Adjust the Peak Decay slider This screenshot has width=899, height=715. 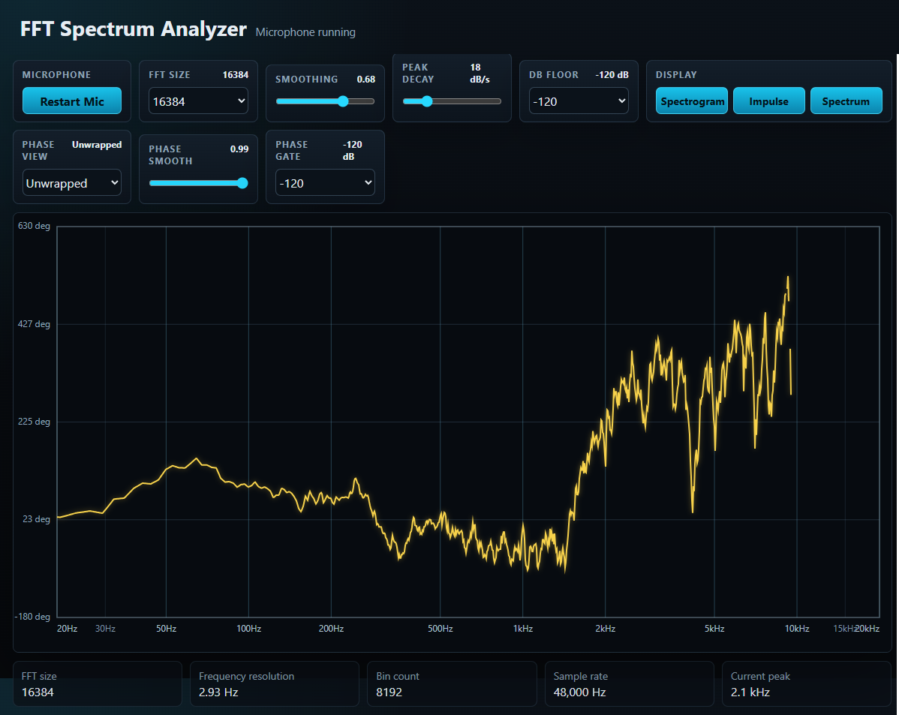pyautogui.click(x=452, y=101)
